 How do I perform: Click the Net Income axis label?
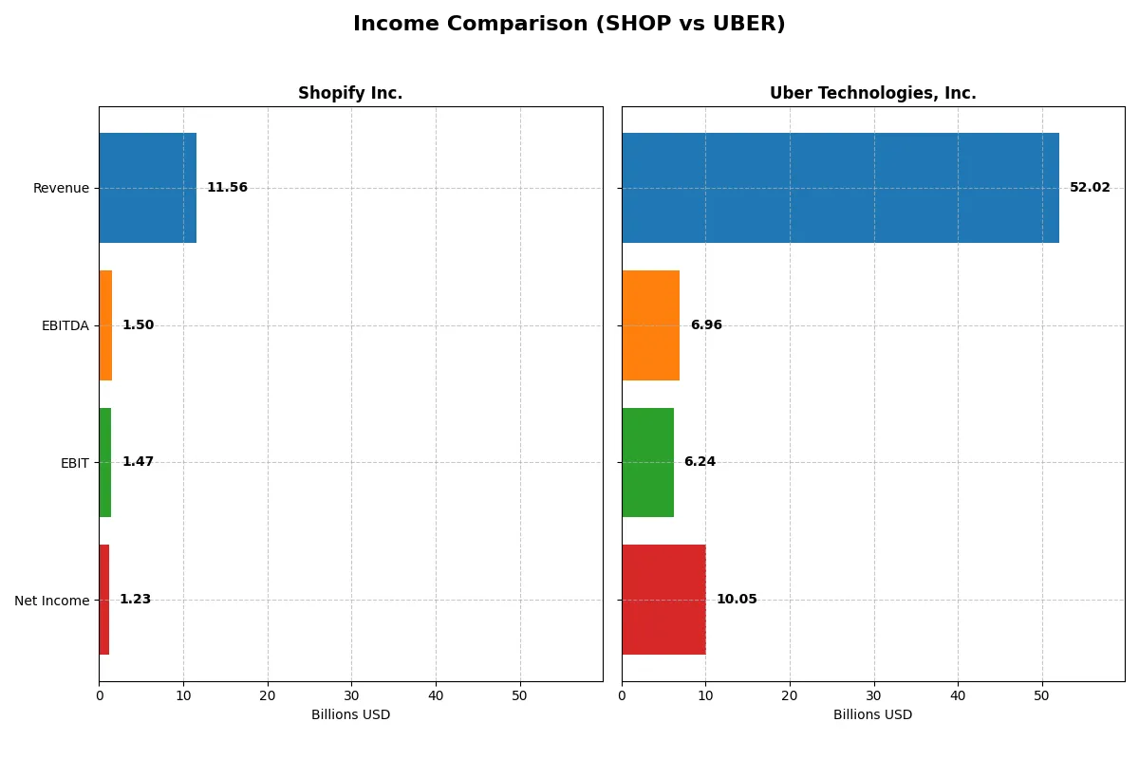[x=52, y=601]
